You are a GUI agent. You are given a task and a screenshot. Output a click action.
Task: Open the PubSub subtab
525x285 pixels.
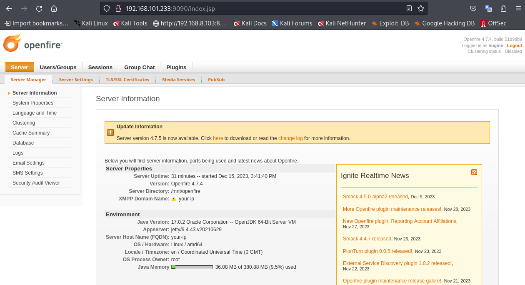[x=216, y=80]
